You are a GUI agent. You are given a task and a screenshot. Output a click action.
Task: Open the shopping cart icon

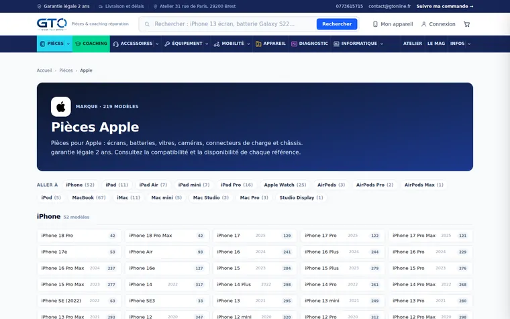467,24
